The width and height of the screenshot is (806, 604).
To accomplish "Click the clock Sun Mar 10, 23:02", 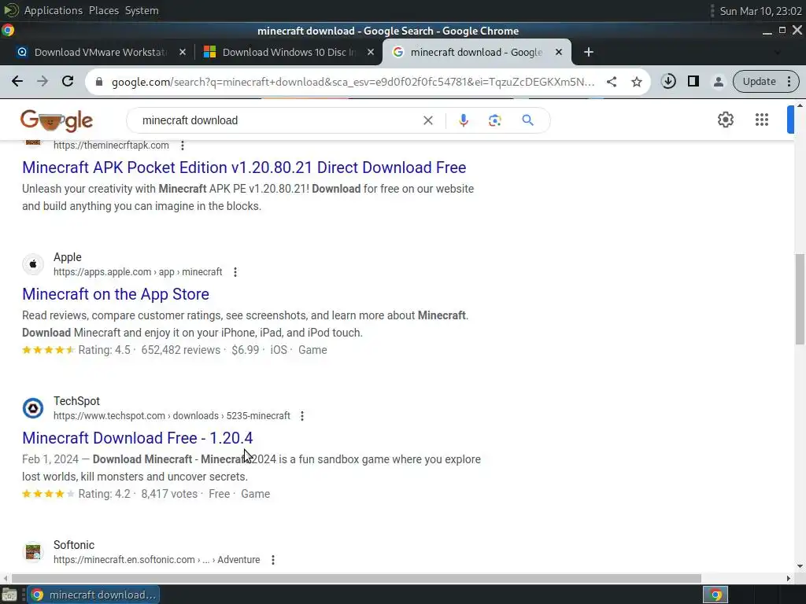I will (x=760, y=11).
